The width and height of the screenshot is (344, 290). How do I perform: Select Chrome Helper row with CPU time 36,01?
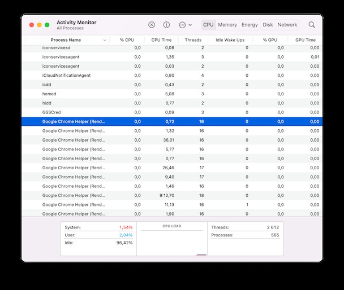point(172,140)
